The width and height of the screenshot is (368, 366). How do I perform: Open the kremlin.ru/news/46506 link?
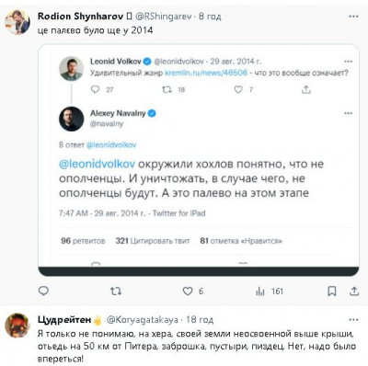pos(206,73)
